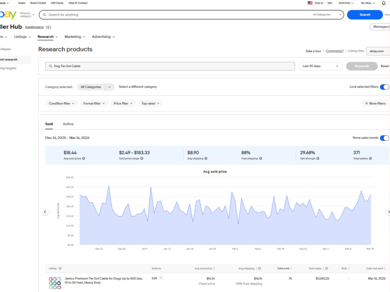
Task: Go to previous chart with left arrow
Action: [x=45, y=212]
